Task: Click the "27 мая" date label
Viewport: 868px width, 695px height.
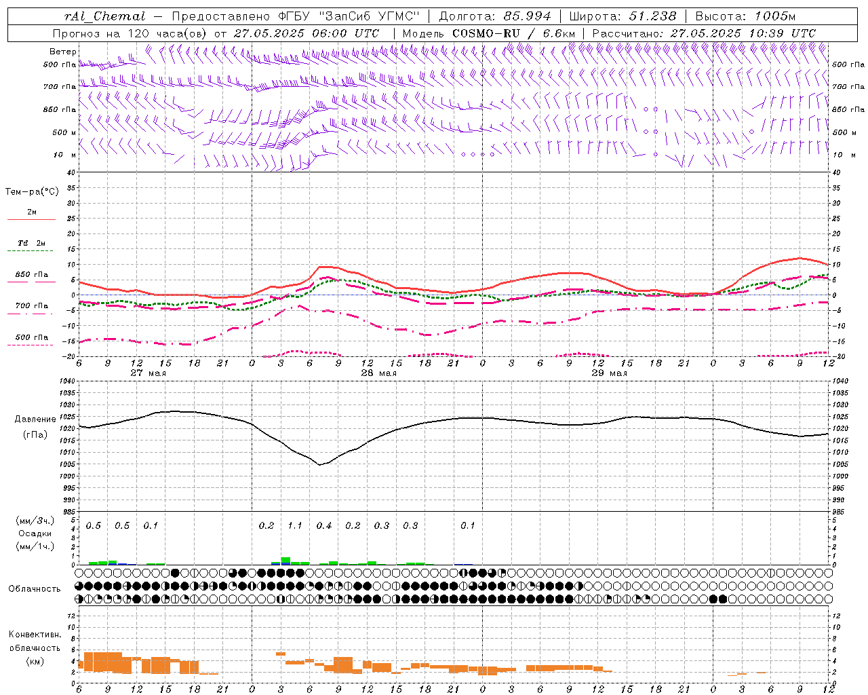Action: [148, 373]
